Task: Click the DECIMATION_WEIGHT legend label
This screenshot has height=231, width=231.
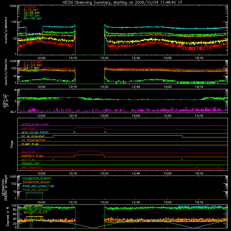Action: click(37, 182)
